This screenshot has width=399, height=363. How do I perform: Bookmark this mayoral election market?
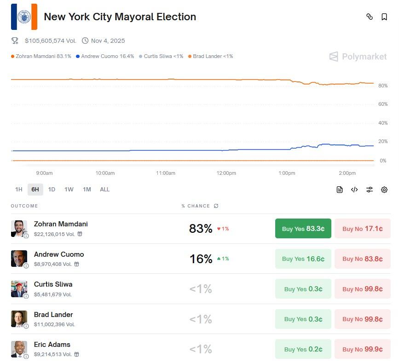[x=384, y=17]
